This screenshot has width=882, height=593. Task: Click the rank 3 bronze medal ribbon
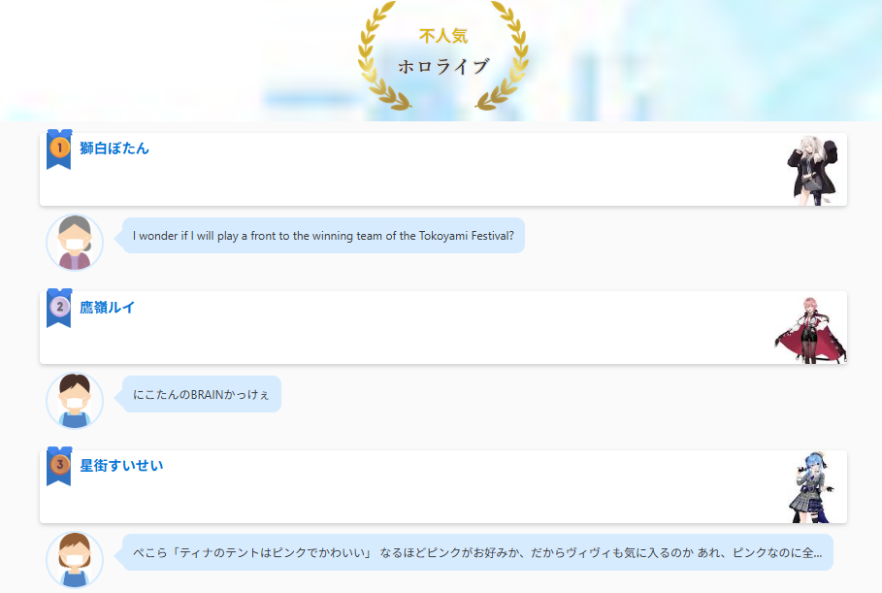[x=59, y=466]
